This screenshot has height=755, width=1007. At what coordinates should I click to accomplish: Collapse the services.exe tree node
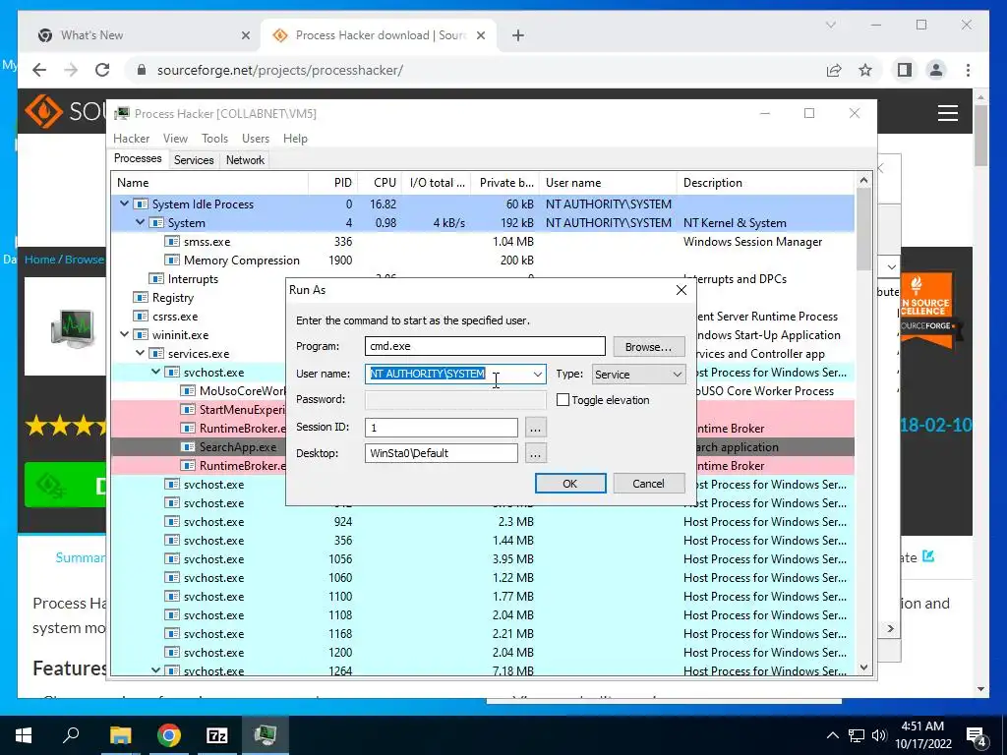pos(140,353)
